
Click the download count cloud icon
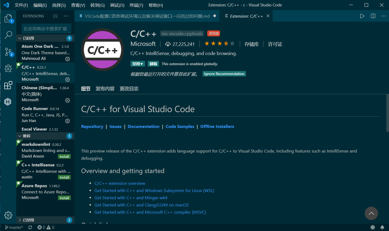(x=168, y=44)
